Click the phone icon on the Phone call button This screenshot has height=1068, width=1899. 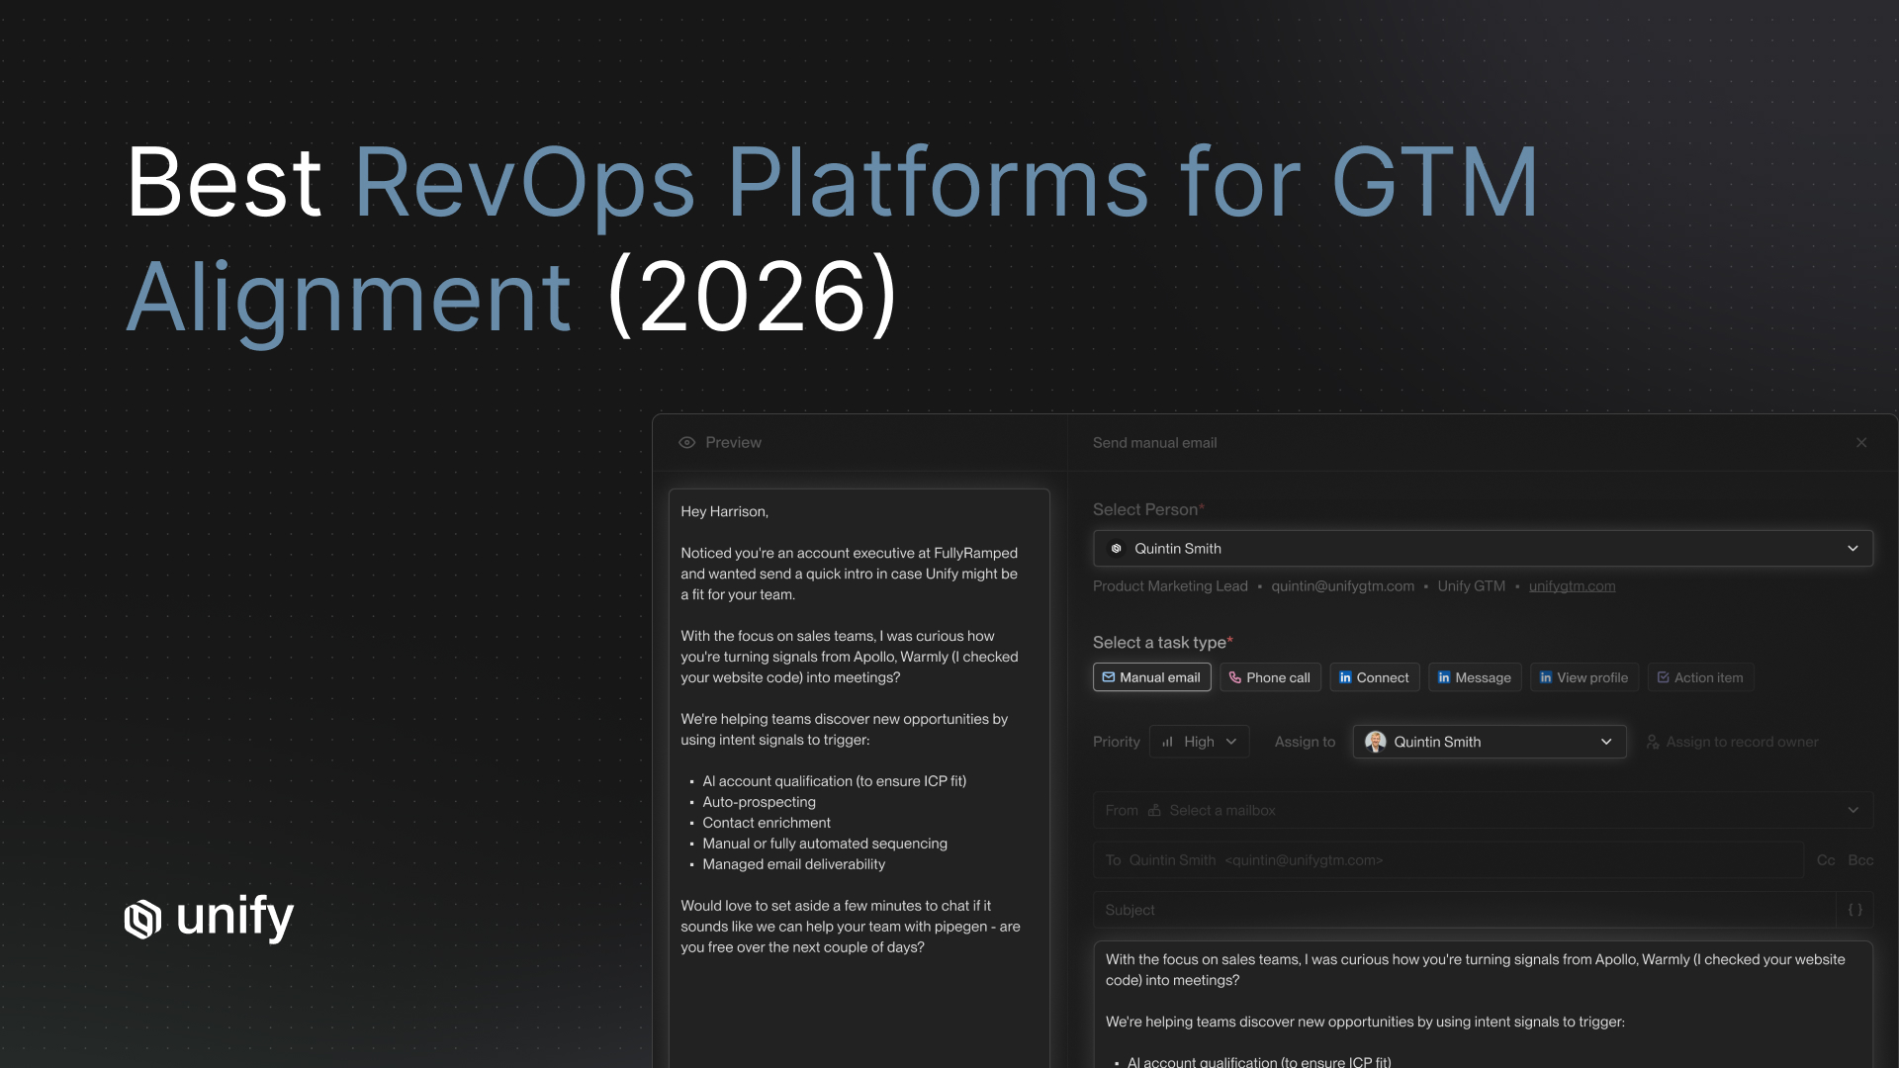click(1234, 677)
